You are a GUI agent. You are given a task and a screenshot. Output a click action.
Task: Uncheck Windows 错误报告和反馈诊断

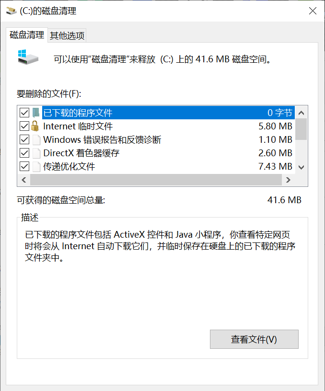[24, 139]
